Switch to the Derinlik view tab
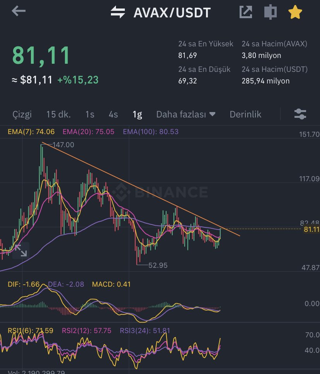Image resolution: width=320 pixels, height=374 pixels. pos(245,114)
